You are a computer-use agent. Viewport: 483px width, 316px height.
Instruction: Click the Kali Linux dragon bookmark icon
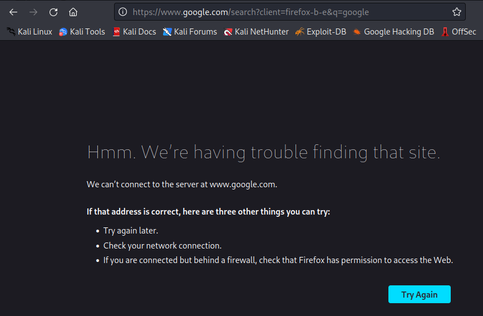click(11, 31)
